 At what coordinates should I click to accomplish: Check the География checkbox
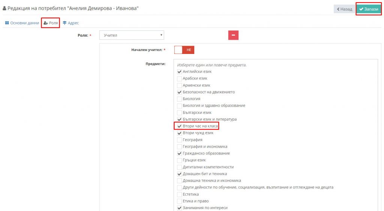(x=179, y=140)
